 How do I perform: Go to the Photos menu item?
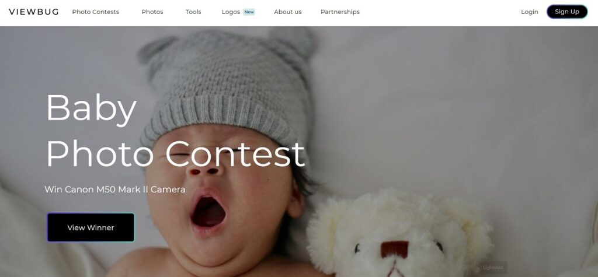[152, 12]
